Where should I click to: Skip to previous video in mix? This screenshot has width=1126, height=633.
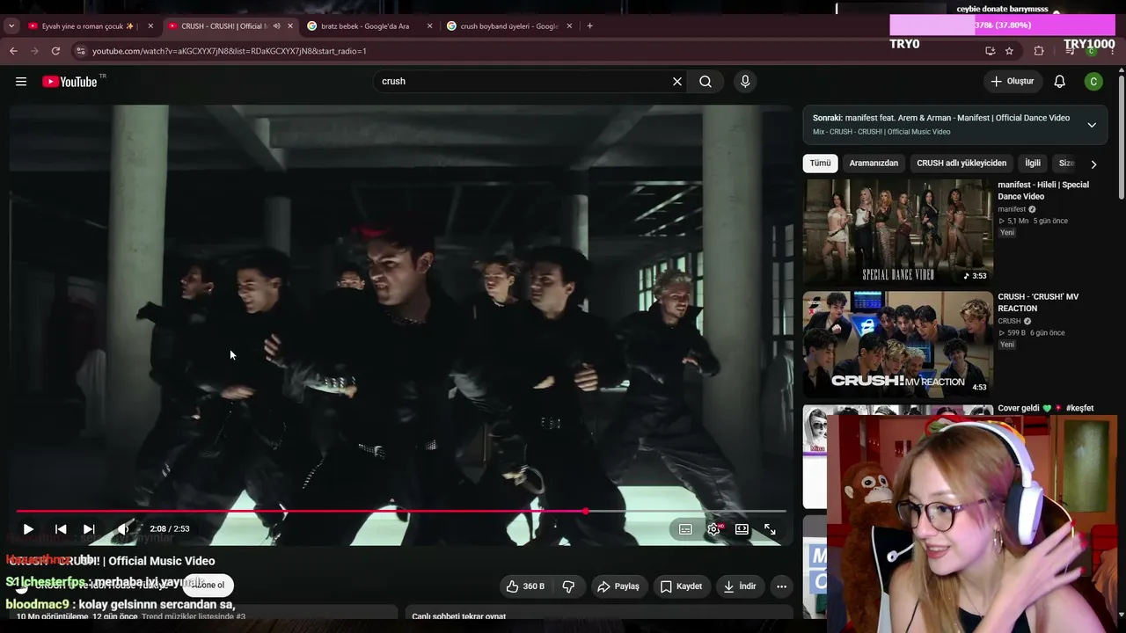coord(61,529)
